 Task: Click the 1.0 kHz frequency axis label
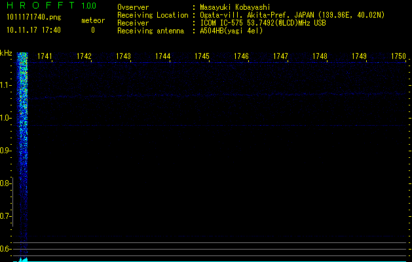tap(5, 118)
